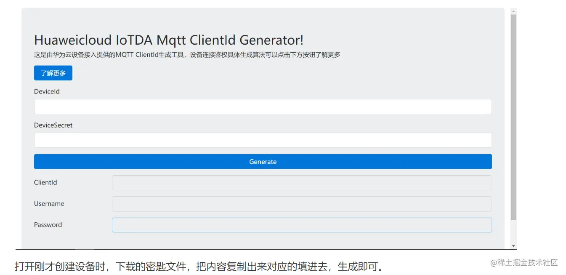Click the scrollbar up arrow
Image resolution: width=566 pixels, height=275 pixels.
coord(513,11)
